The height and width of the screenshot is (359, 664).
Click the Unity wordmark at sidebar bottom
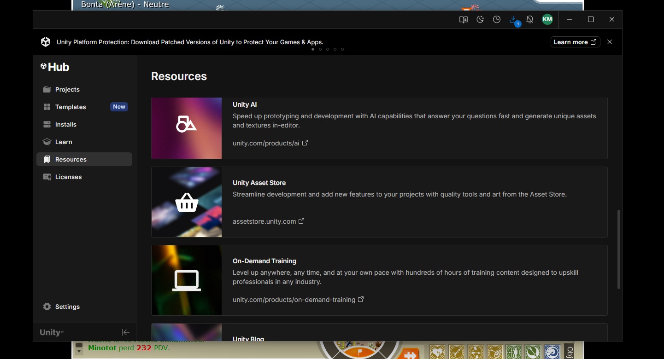point(52,332)
